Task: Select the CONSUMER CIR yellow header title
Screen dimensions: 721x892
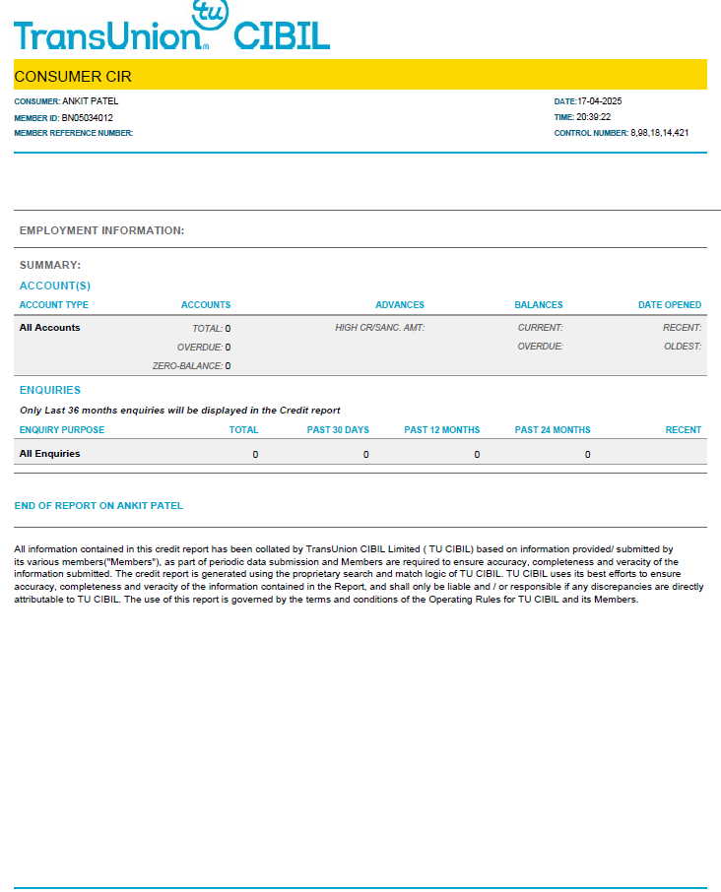Action: (x=73, y=76)
